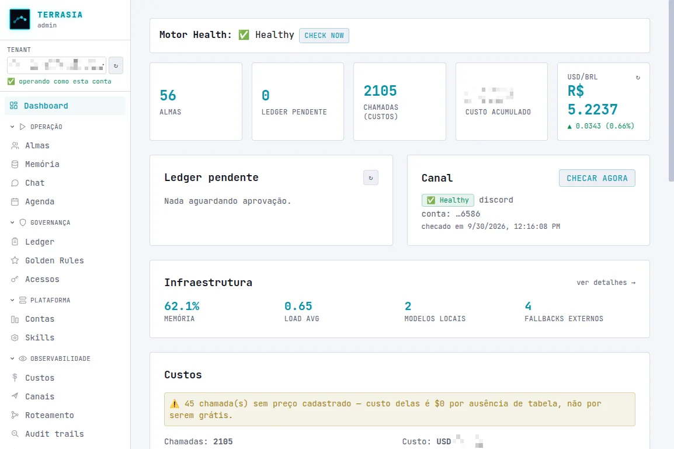
Task: Click the CHECAR AGORA button
Action: pos(597,178)
